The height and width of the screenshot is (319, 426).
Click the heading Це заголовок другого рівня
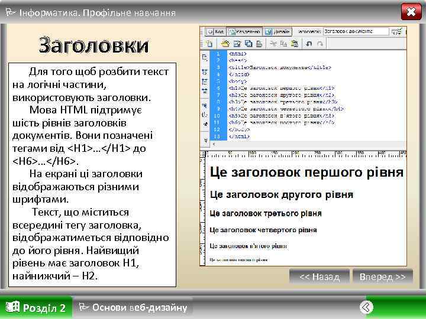pos(282,194)
